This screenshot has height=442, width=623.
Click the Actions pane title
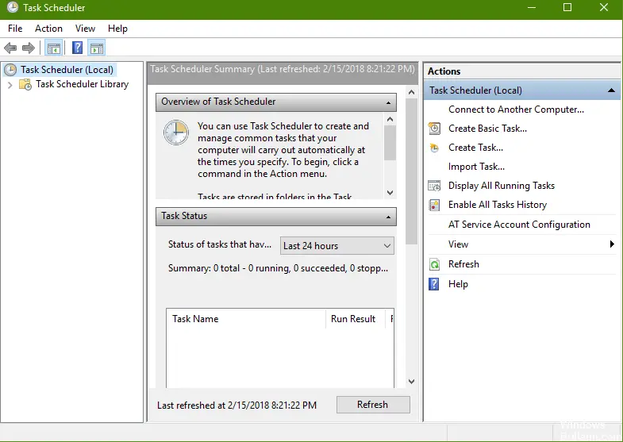pos(444,71)
